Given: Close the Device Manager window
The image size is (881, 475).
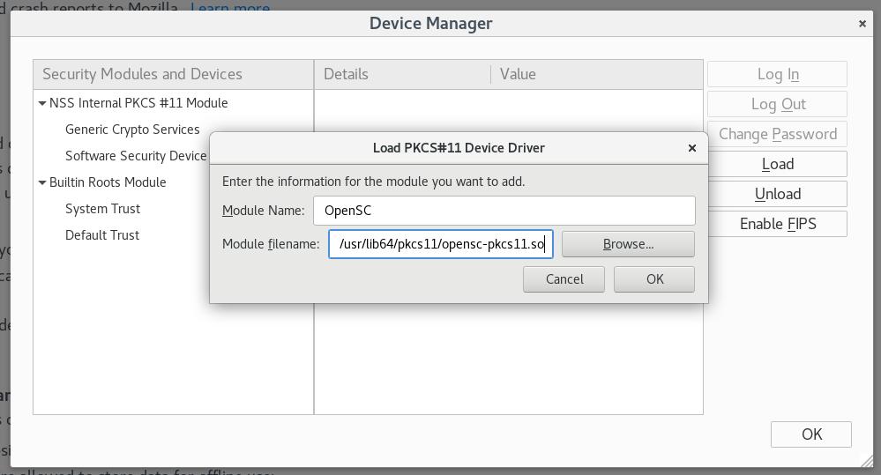Looking at the screenshot, I should point(862,24).
